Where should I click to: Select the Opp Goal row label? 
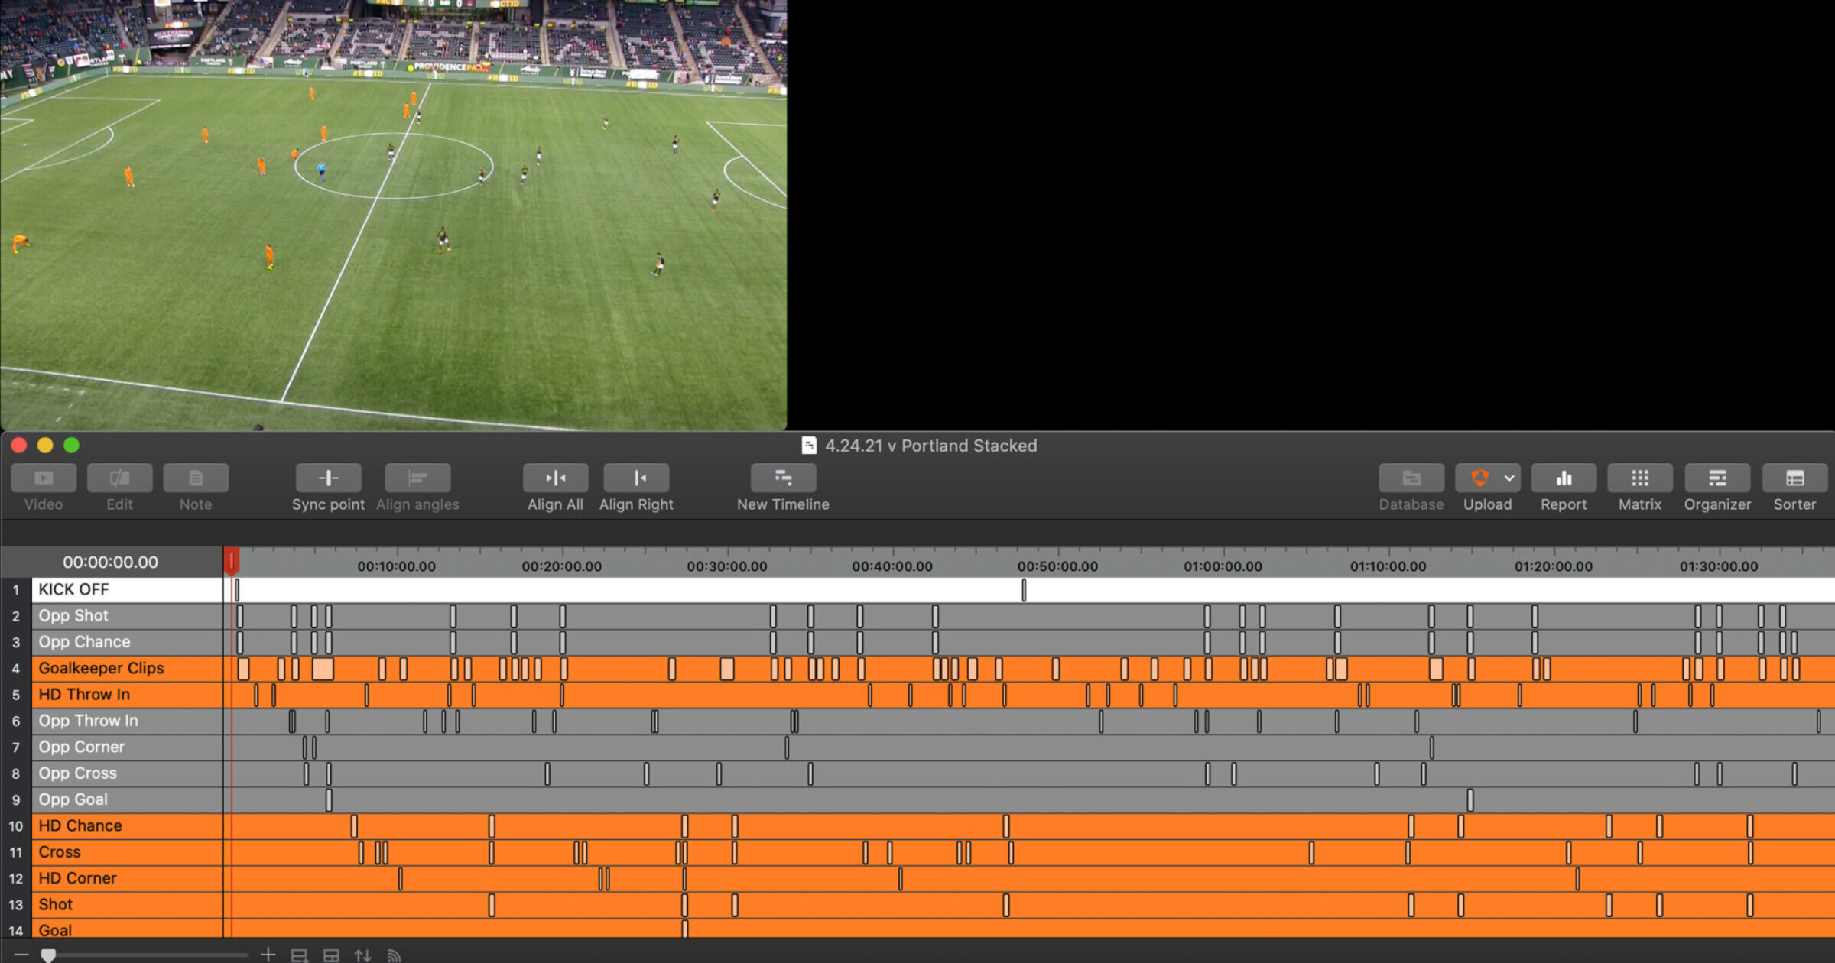point(73,799)
